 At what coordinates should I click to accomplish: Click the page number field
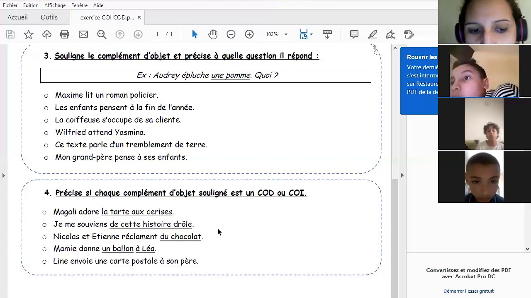tap(157, 34)
